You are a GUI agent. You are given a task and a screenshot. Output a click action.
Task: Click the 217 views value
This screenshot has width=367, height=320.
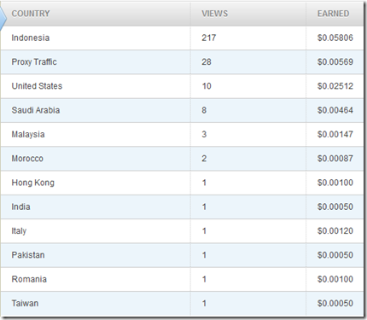[x=209, y=38]
